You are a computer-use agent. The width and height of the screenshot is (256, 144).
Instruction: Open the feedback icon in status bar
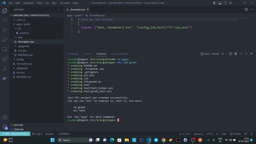tap(246, 134)
